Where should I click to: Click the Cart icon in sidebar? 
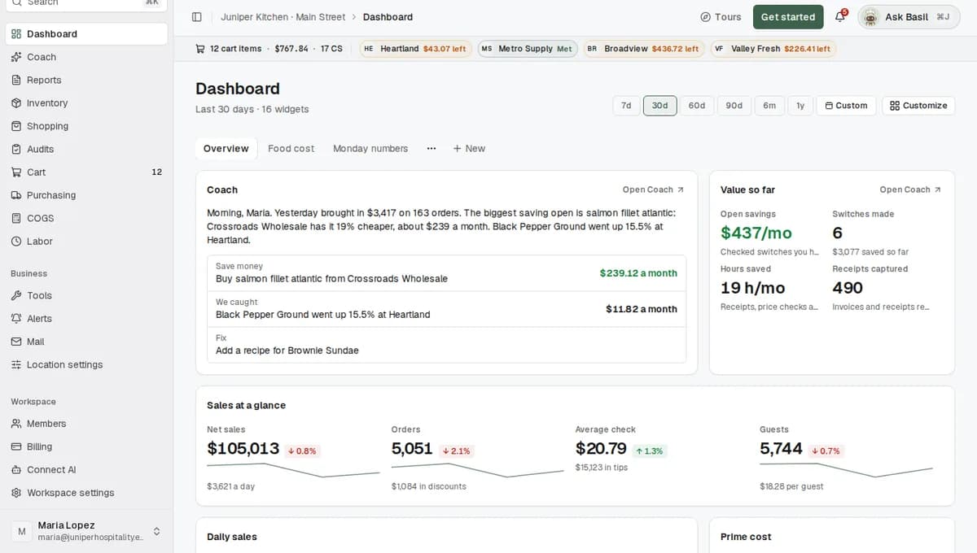pos(16,172)
